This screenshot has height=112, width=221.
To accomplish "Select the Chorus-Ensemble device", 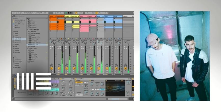I will pos(35,33).
